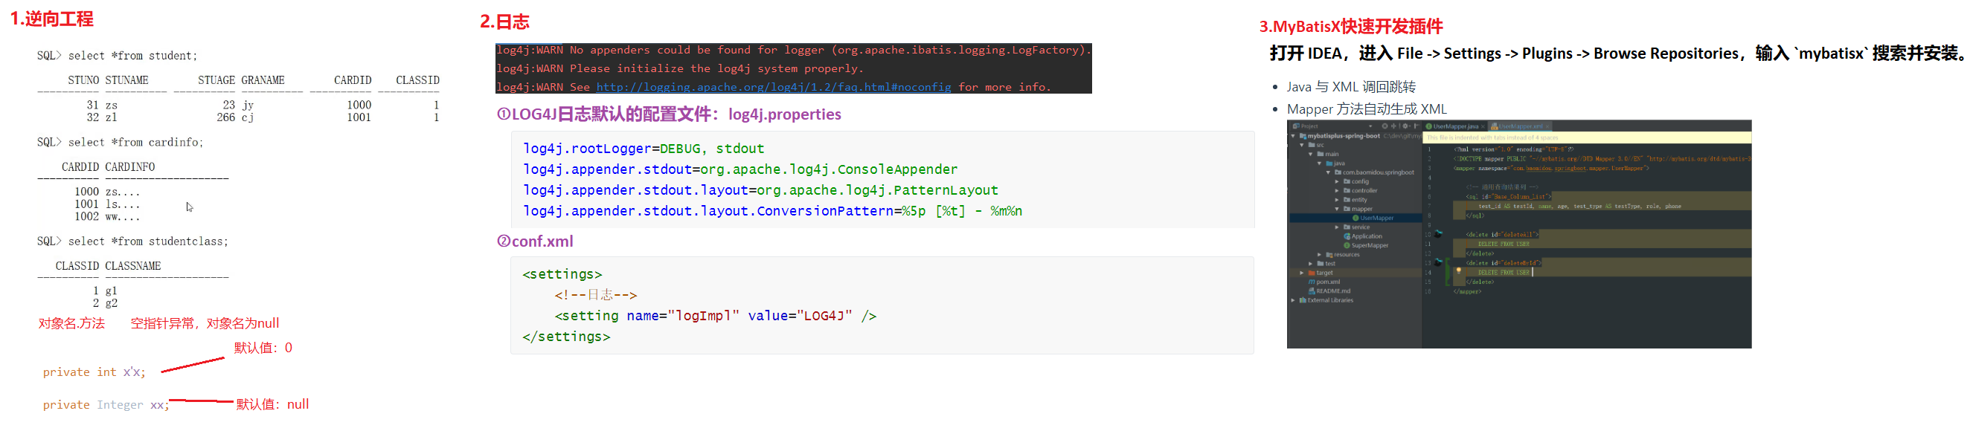The height and width of the screenshot is (428, 1970).
Task: Expand the target folder
Action: (1302, 273)
